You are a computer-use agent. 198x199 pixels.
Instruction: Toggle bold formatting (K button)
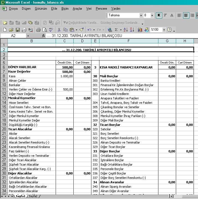[159, 15]
